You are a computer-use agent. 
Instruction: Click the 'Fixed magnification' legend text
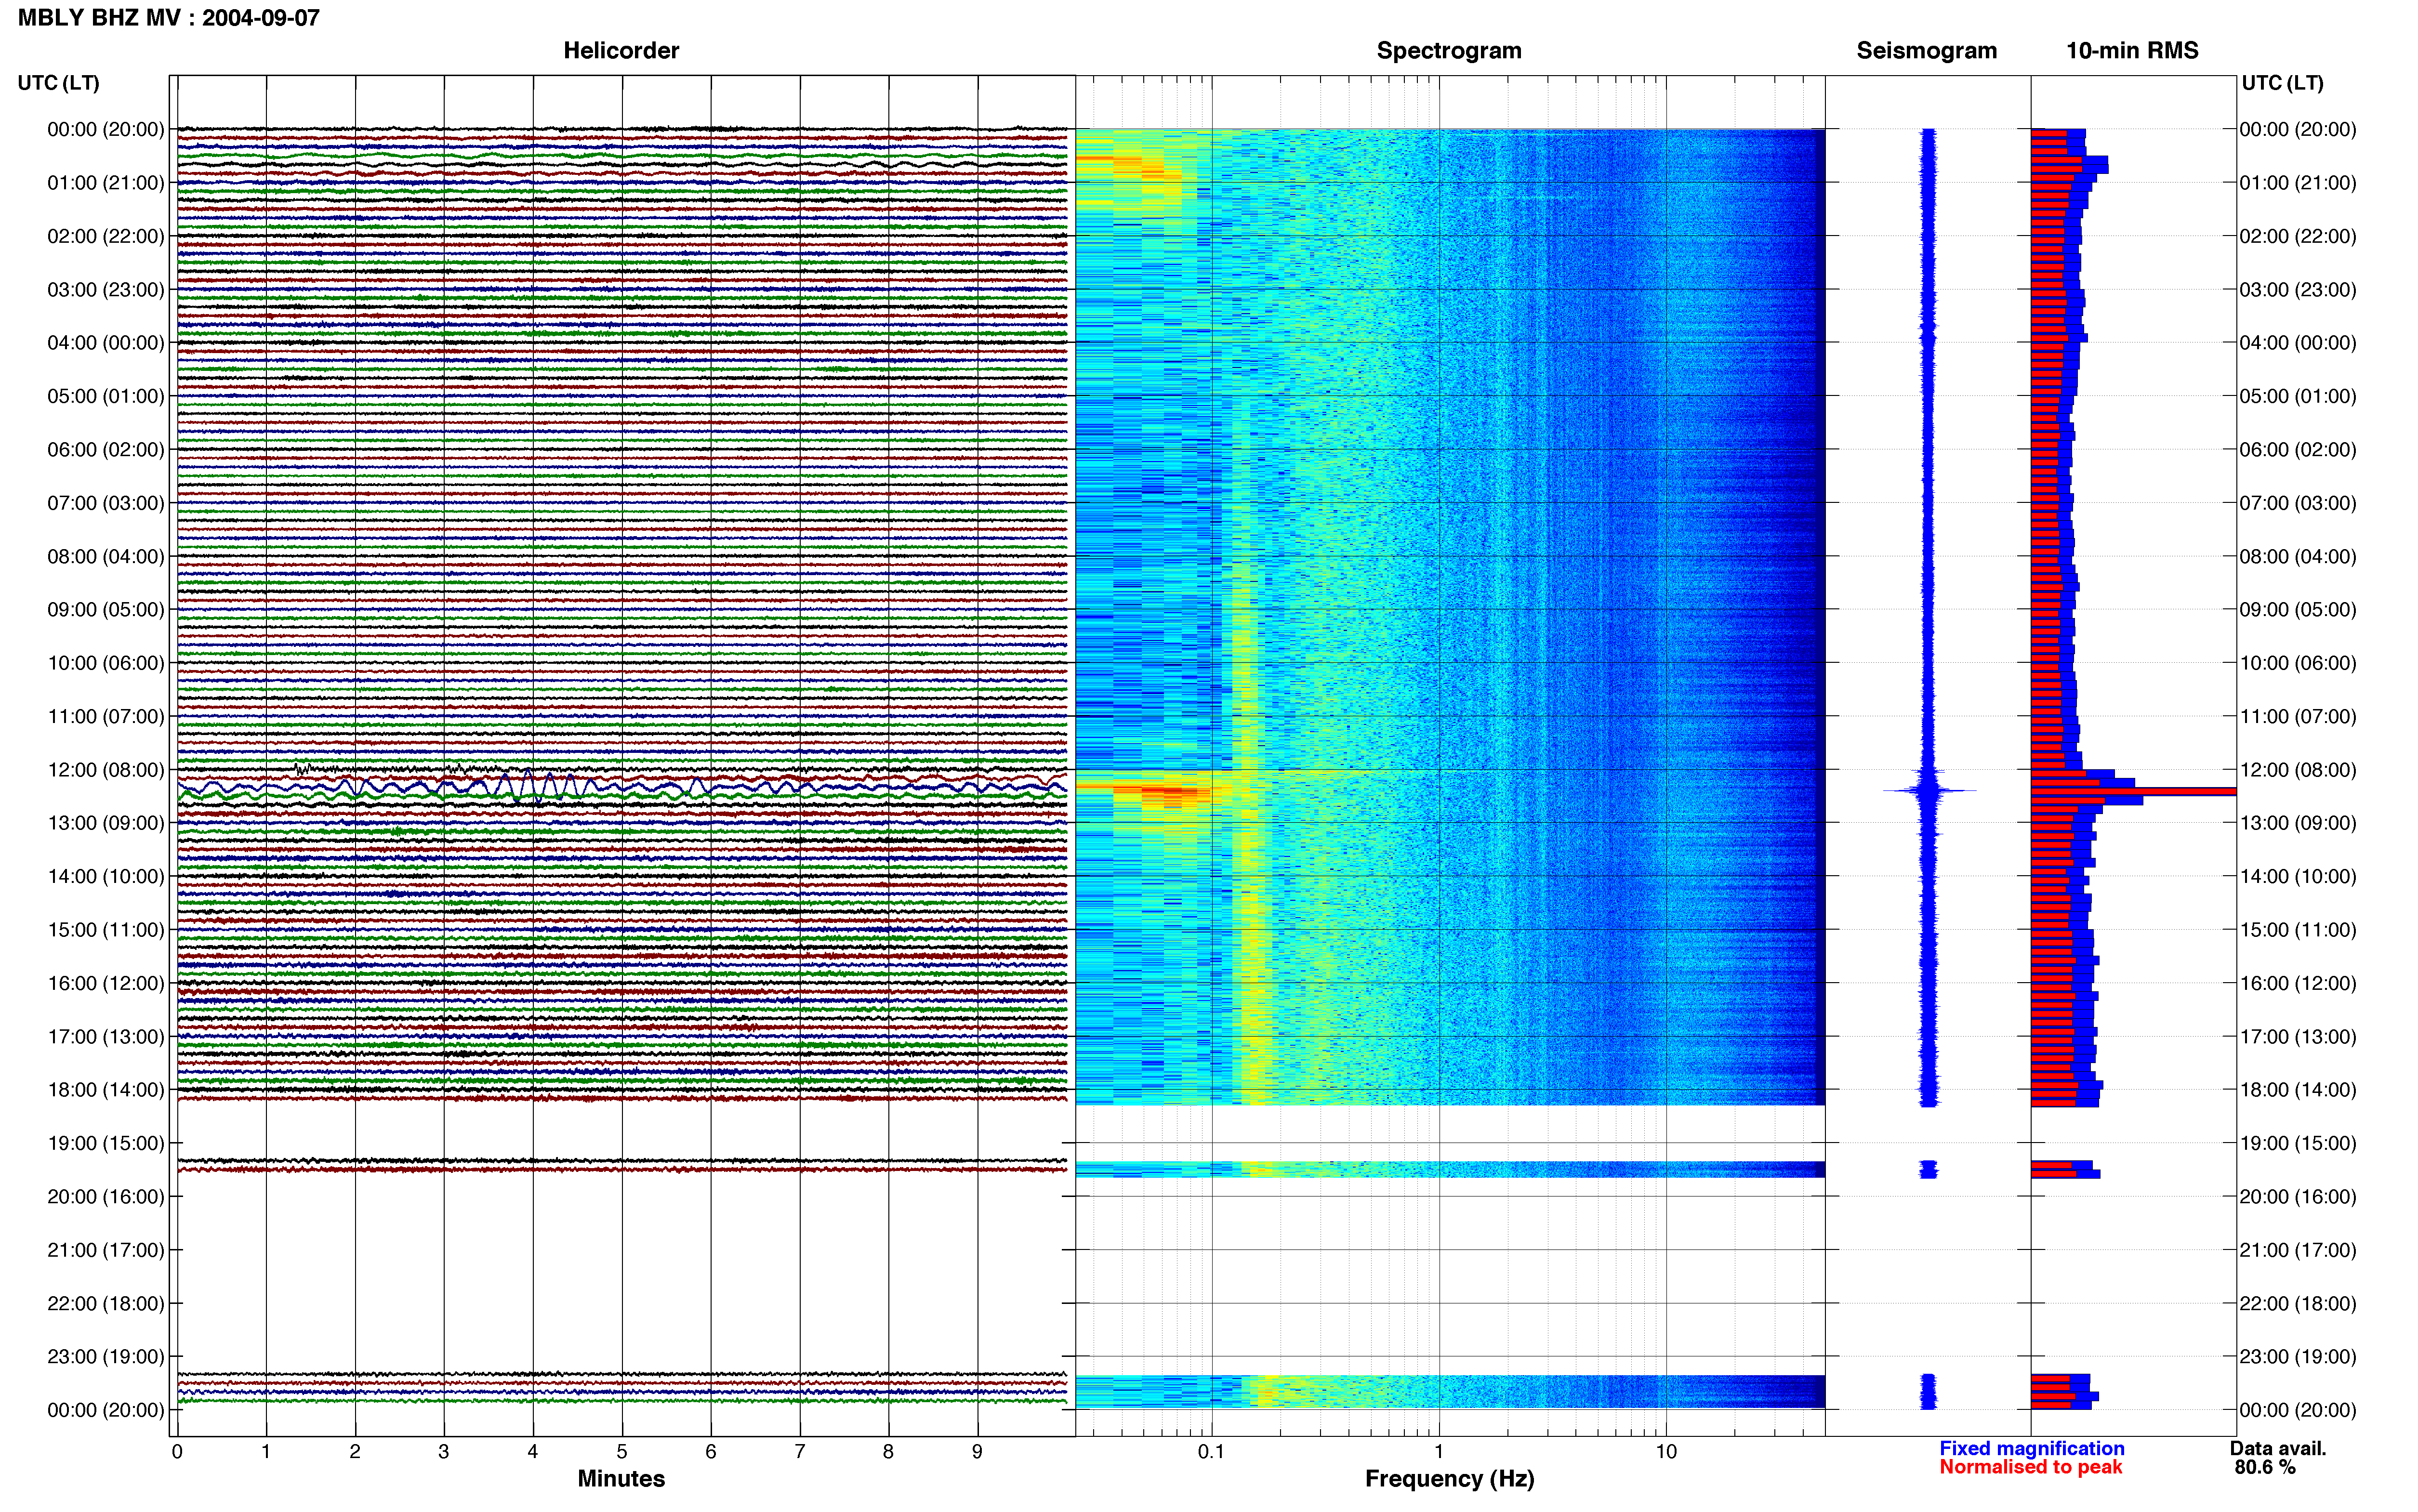coord(2031,1448)
